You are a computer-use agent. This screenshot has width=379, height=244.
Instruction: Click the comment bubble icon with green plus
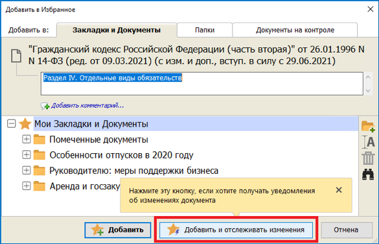tap(45, 106)
